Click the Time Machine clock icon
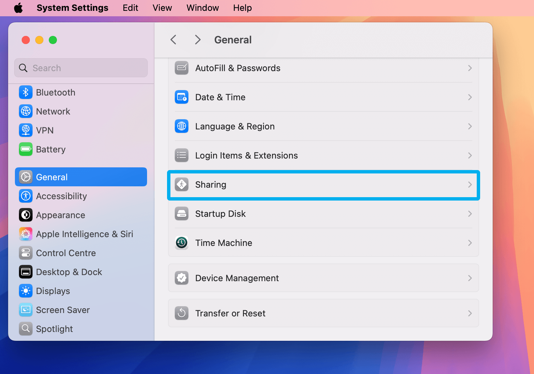The image size is (534, 374). coord(182,243)
